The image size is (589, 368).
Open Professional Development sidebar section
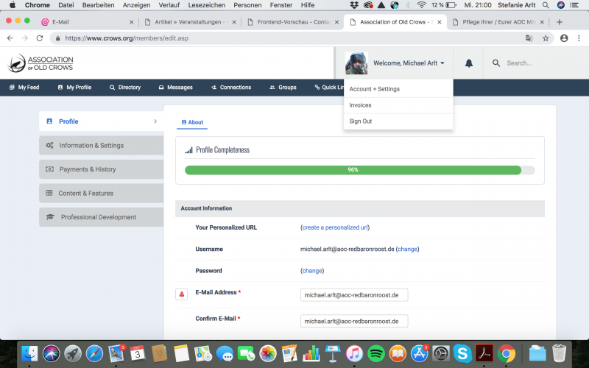click(x=101, y=217)
